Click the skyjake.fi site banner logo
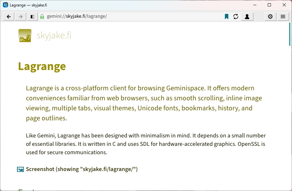This screenshot has width=292, height=191. pos(25,35)
